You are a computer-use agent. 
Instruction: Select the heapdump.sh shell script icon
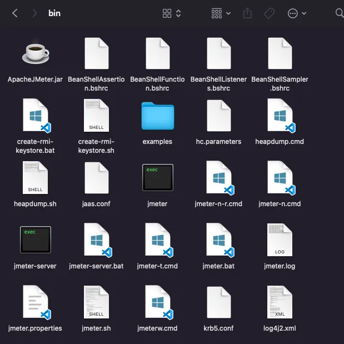35,178
